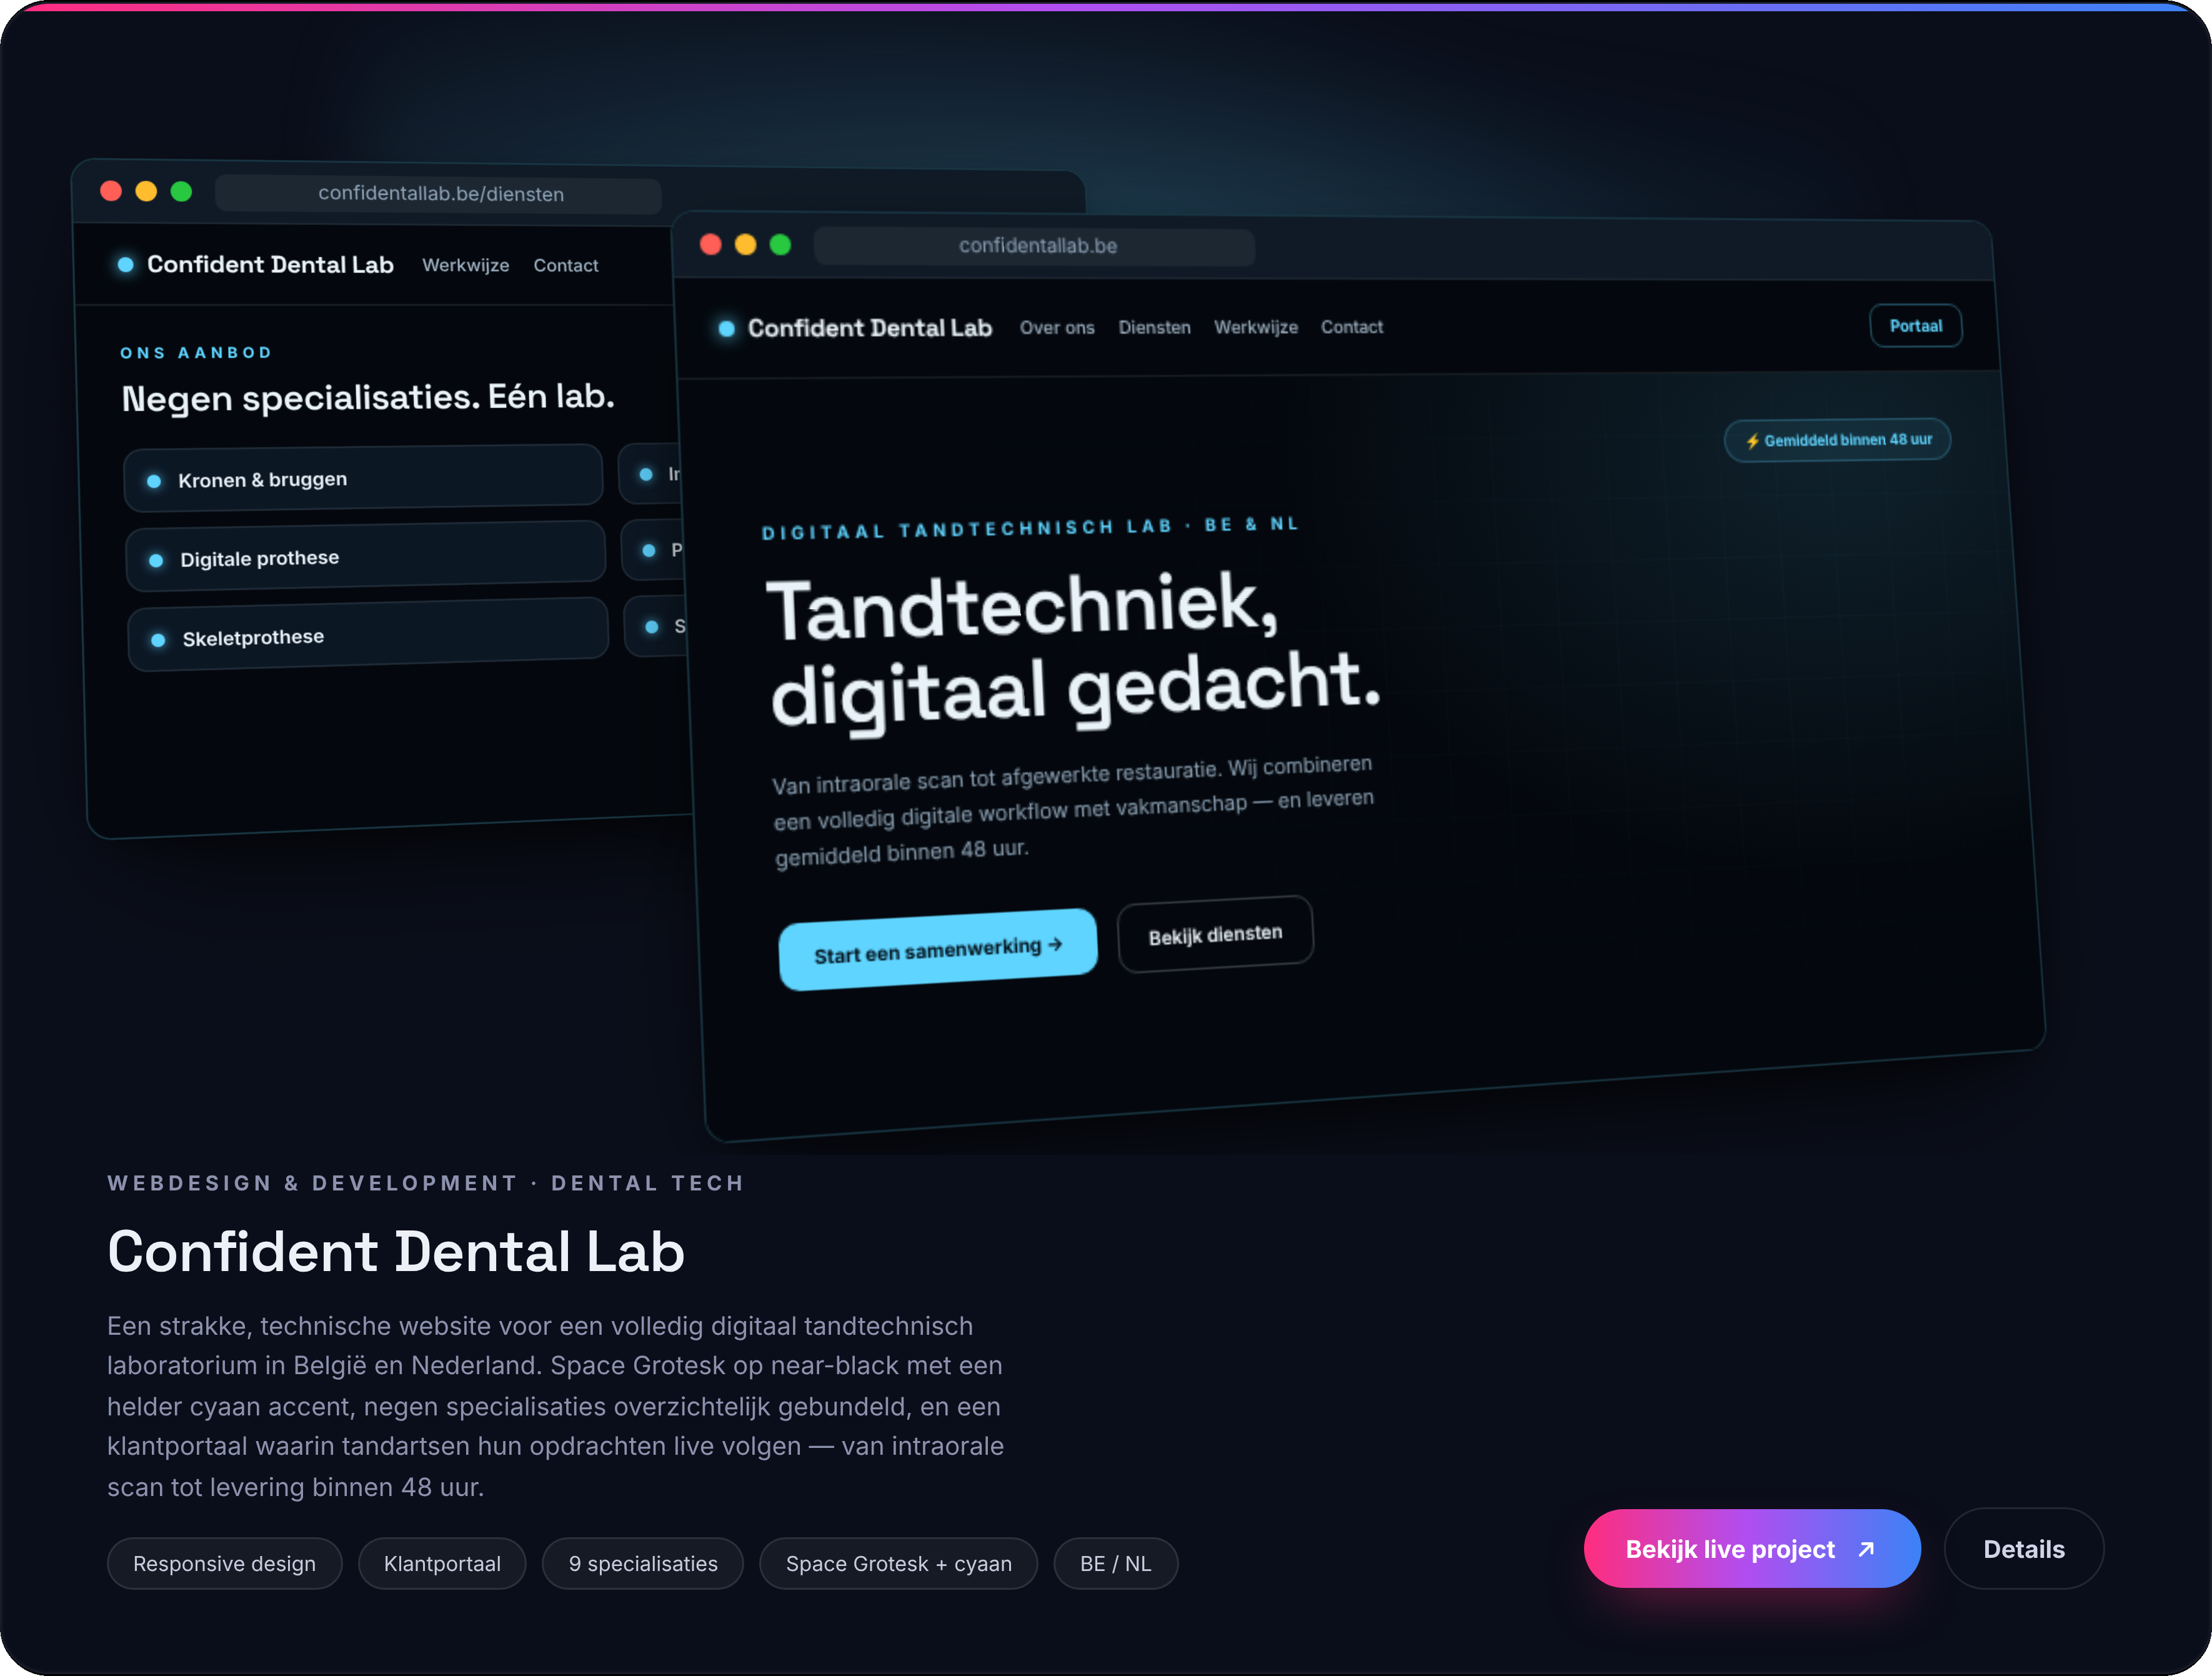Click the Gemiddeld binnen 48 uur badge
The width and height of the screenshot is (2212, 1676).
1837,440
